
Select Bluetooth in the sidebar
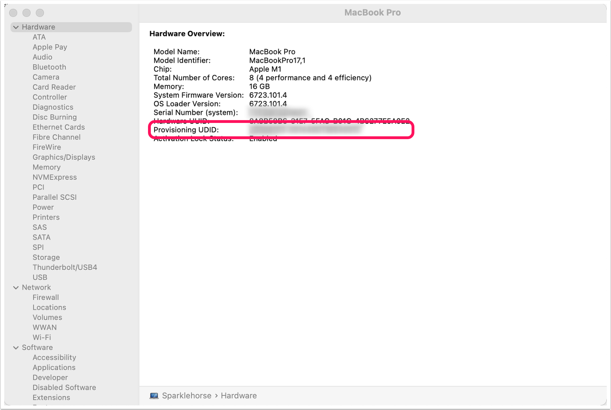click(x=49, y=67)
